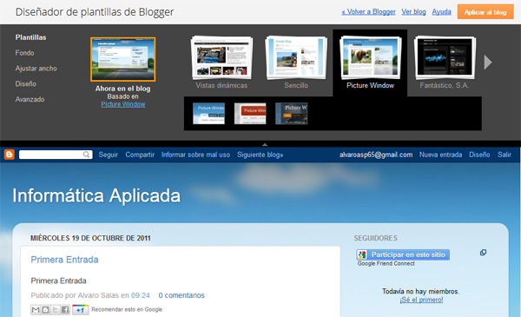Click Compartir in the navbar
The height and width of the screenshot is (317, 521).
coord(140,155)
